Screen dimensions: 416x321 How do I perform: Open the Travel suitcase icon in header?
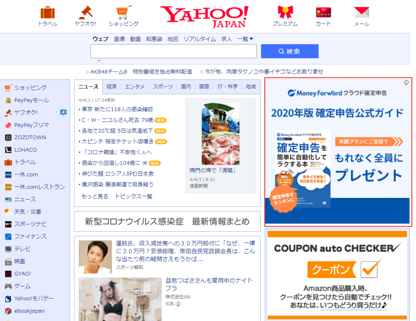[x=47, y=13]
